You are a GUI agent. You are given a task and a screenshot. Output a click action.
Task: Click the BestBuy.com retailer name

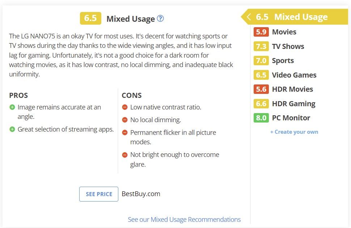[x=141, y=194]
